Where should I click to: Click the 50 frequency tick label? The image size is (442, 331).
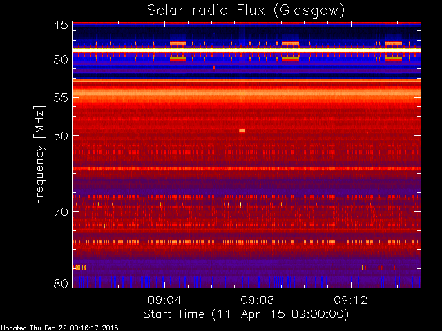pos(61,59)
